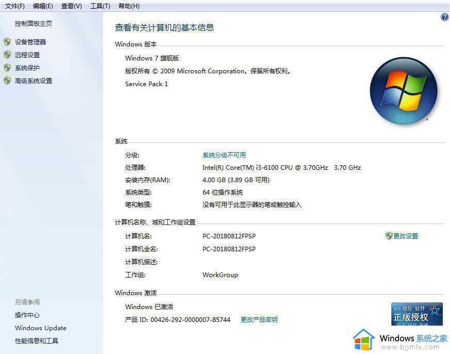The height and width of the screenshot is (354, 450).
Task: Click 系统分级不可用 rating link
Action: tap(224, 155)
